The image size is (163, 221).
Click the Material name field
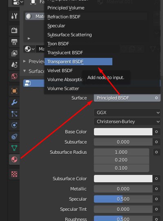40,49
